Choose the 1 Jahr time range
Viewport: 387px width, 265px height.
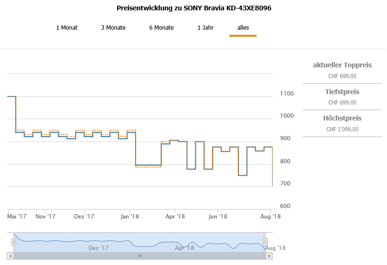tap(205, 28)
